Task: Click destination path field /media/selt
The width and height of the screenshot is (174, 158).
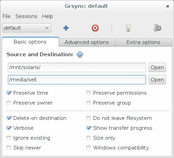Action: point(77,80)
